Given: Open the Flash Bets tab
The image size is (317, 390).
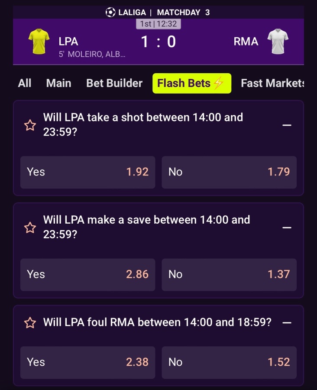Looking at the screenshot, I should [x=191, y=83].
